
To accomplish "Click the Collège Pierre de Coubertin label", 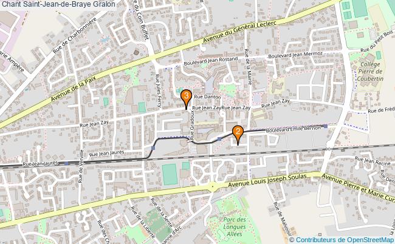I will pyautogui.click(x=370, y=72).
